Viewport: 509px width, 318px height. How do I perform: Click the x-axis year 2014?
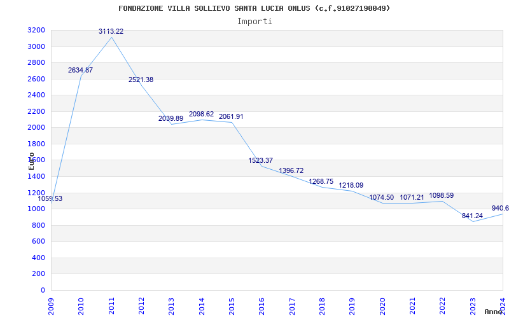[x=202, y=306]
